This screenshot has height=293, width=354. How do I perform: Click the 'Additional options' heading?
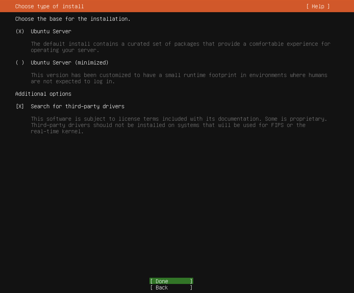point(43,94)
